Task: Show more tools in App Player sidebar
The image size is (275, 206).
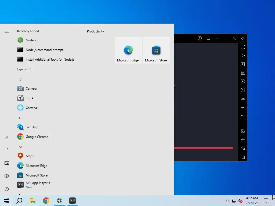Action: point(243,116)
